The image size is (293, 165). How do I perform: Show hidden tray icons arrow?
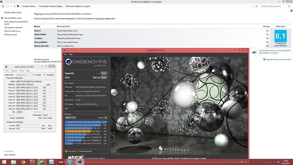coord(238,162)
